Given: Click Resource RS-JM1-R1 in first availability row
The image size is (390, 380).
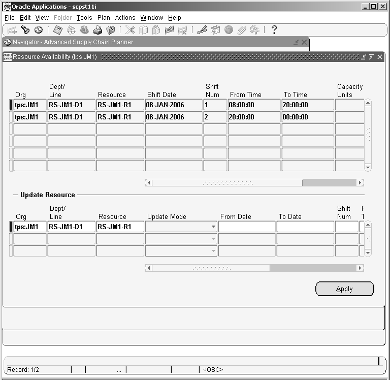Looking at the screenshot, I should tap(120, 105).
